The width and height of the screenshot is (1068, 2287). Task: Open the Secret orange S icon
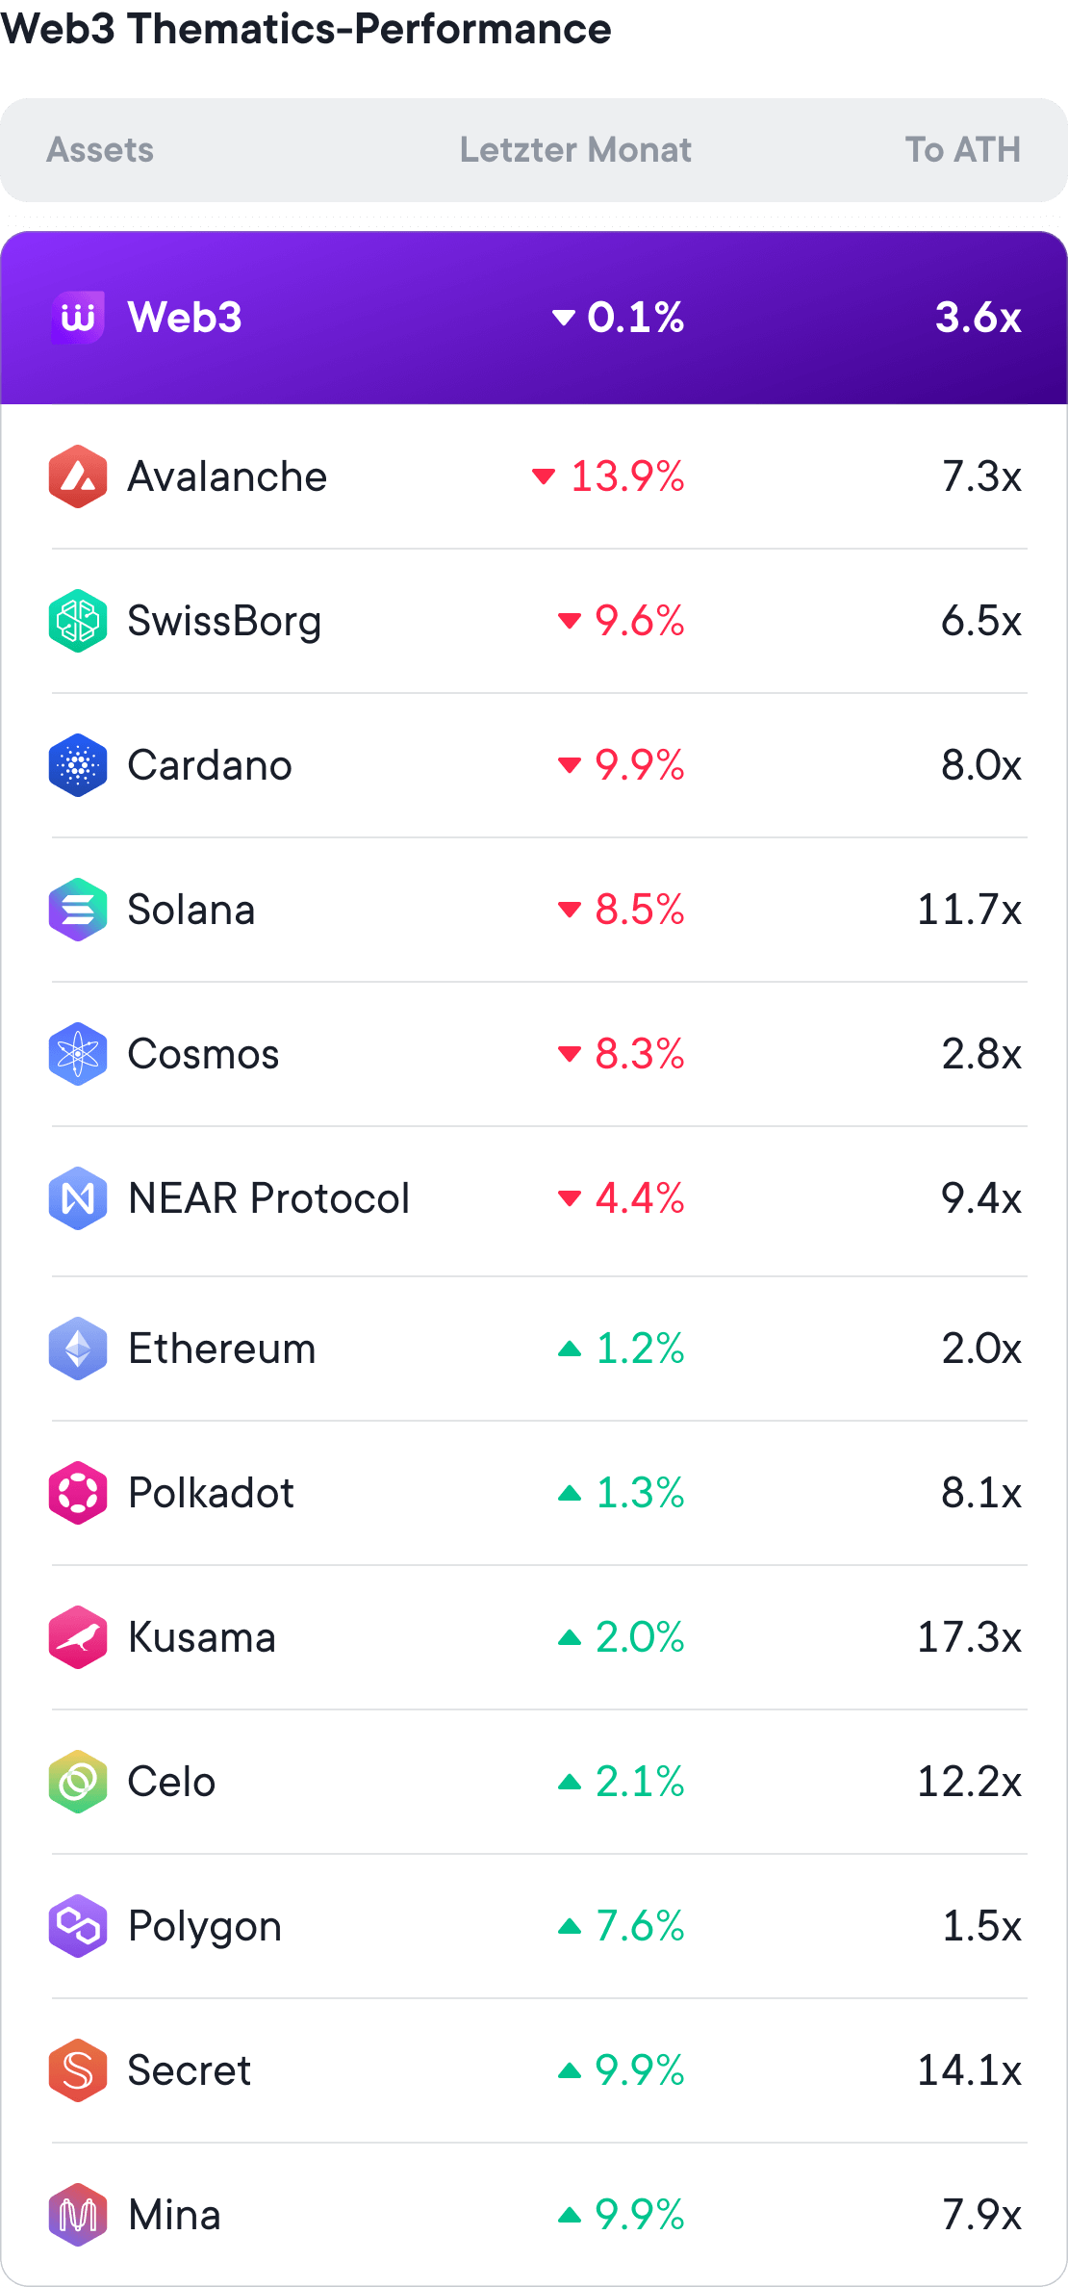coord(78,2070)
